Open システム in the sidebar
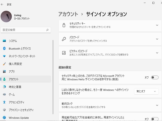Screen dimensions: 162x121 click(26, 41)
